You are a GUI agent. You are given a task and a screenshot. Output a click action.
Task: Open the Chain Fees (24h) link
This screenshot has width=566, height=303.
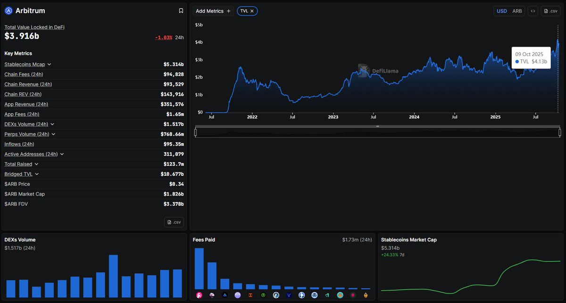click(24, 74)
